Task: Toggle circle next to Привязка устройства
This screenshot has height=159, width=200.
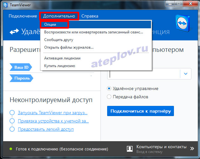Action: pyautogui.click(x=12, y=121)
